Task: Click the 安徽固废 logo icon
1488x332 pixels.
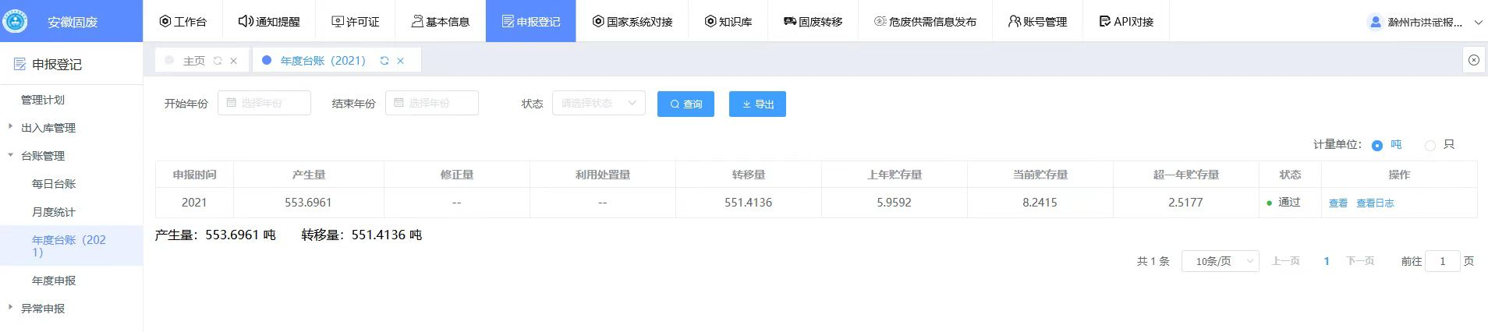Action: tap(16, 21)
